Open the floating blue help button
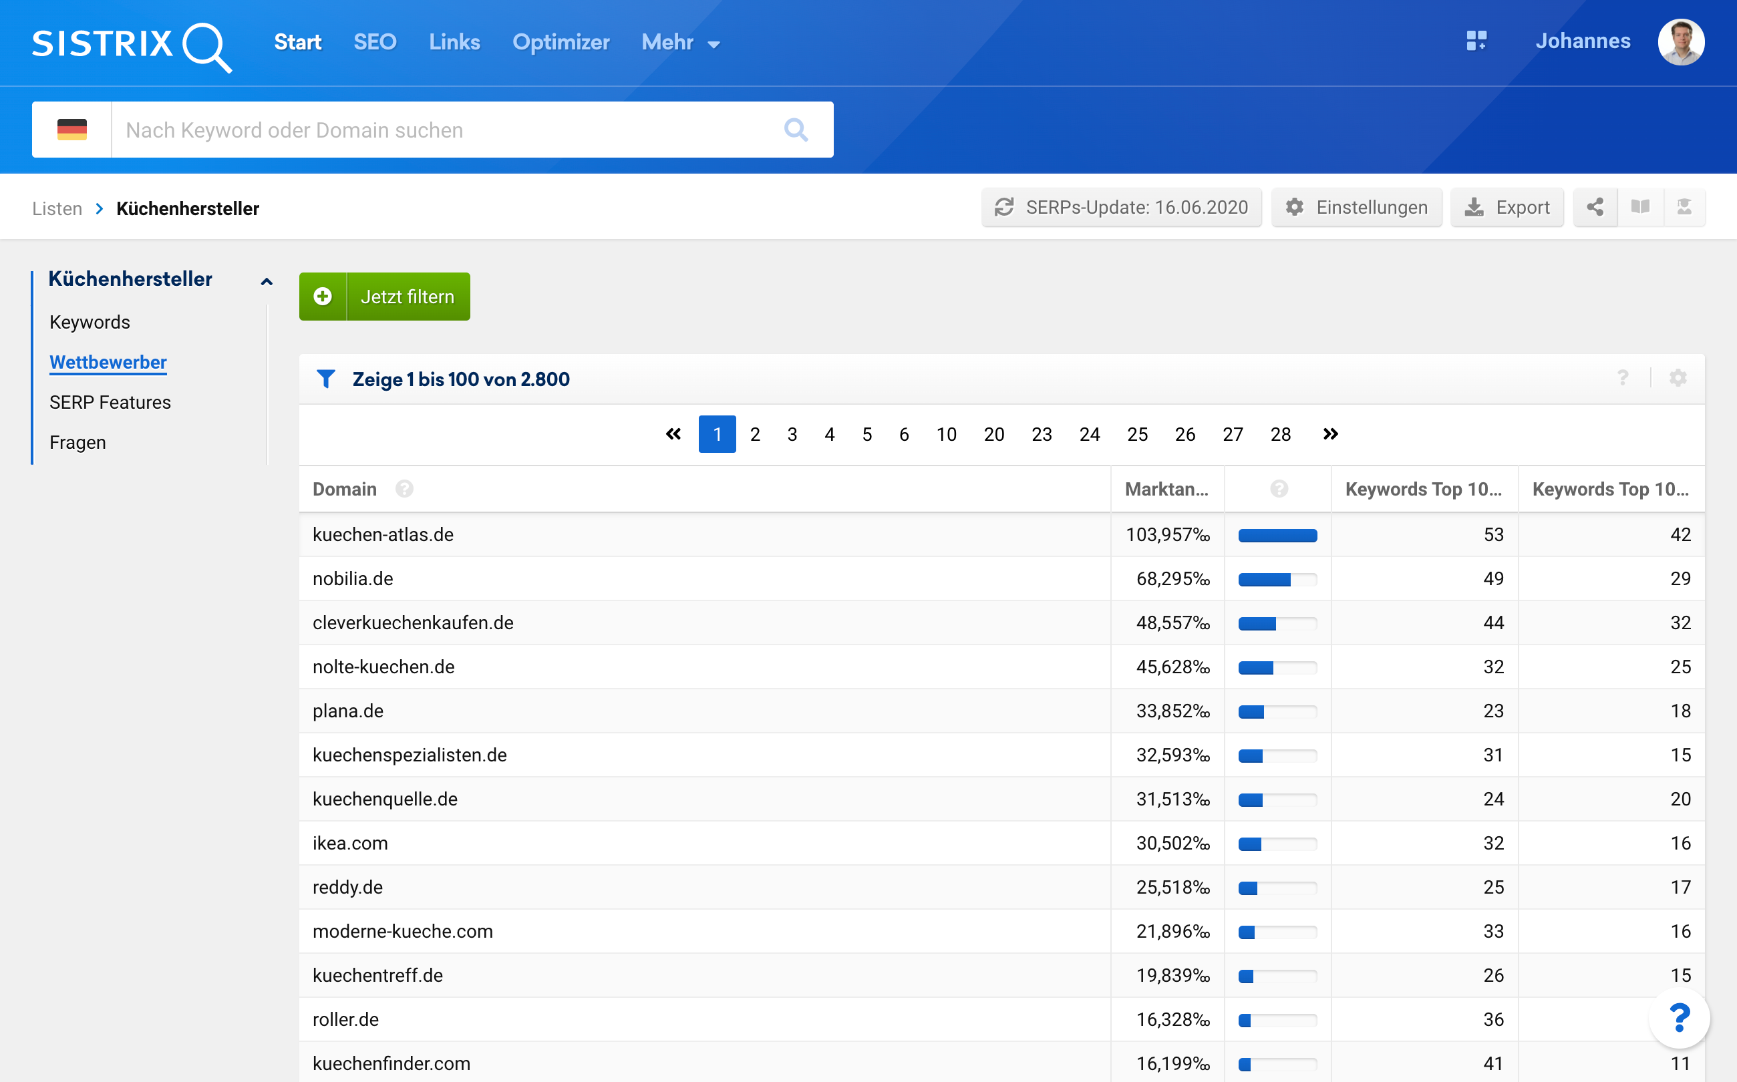 pyautogui.click(x=1678, y=1018)
